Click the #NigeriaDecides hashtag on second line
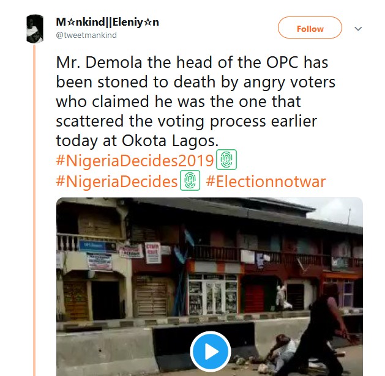 click(116, 182)
